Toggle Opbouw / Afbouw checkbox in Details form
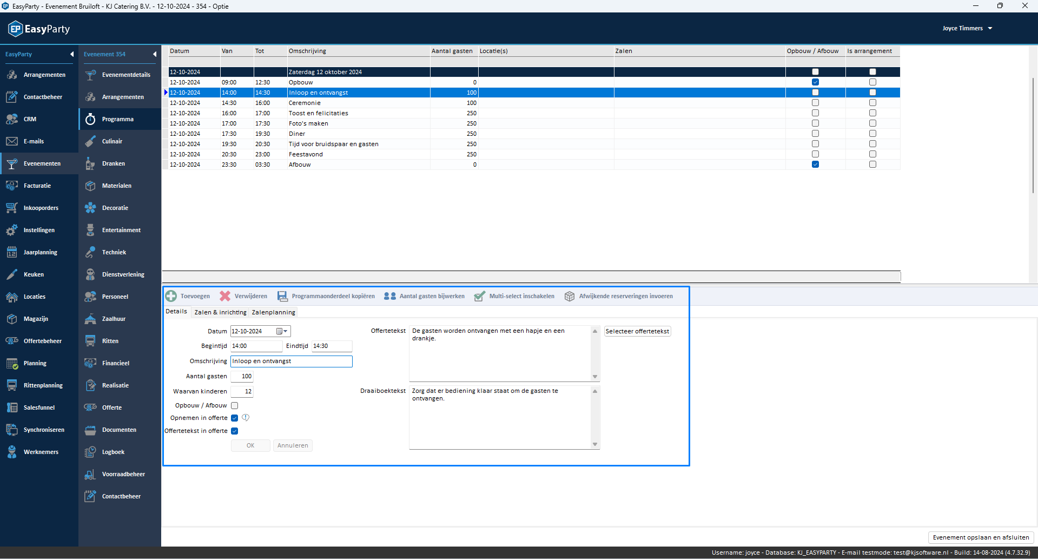Image resolution: width=1038 pixels, height=559 pixels. [x=235, y=405]
